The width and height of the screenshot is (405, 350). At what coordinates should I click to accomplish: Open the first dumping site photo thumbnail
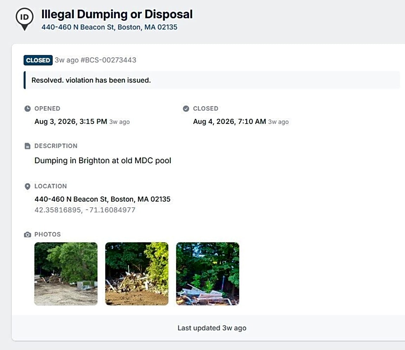click(66, 274)
